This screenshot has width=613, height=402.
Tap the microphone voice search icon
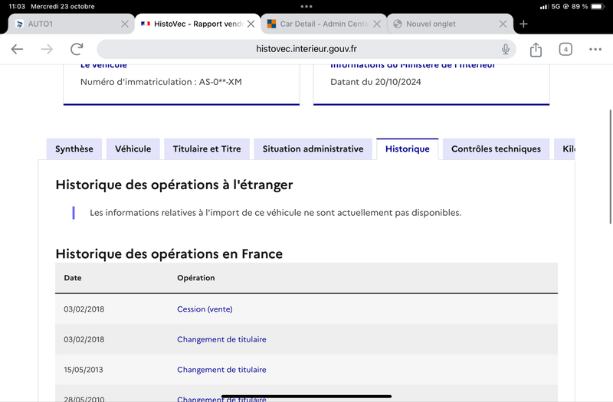[506, 49]
